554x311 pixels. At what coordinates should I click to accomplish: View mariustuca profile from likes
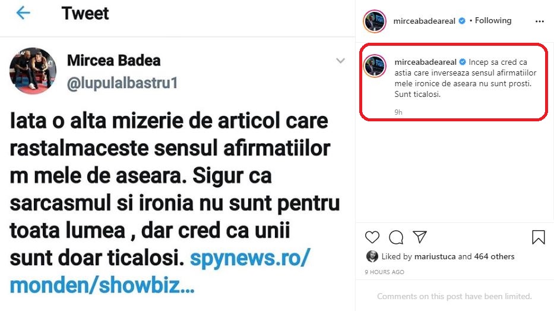[x=435, y=256]
